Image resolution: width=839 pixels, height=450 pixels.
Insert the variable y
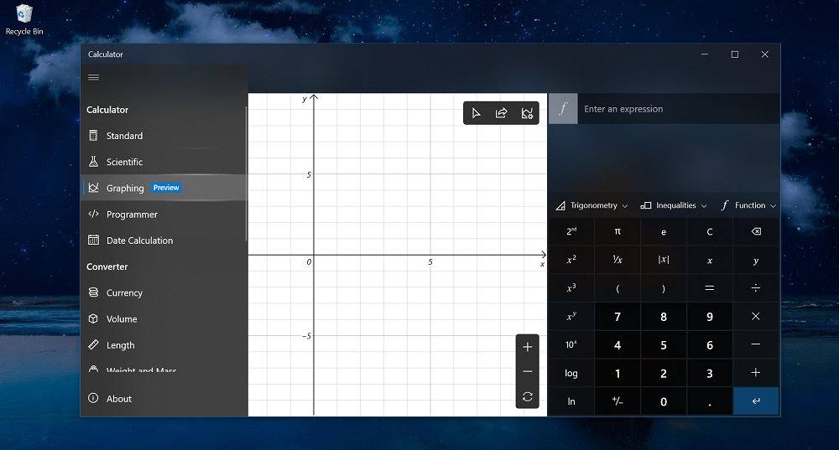[x=756, y=260]
